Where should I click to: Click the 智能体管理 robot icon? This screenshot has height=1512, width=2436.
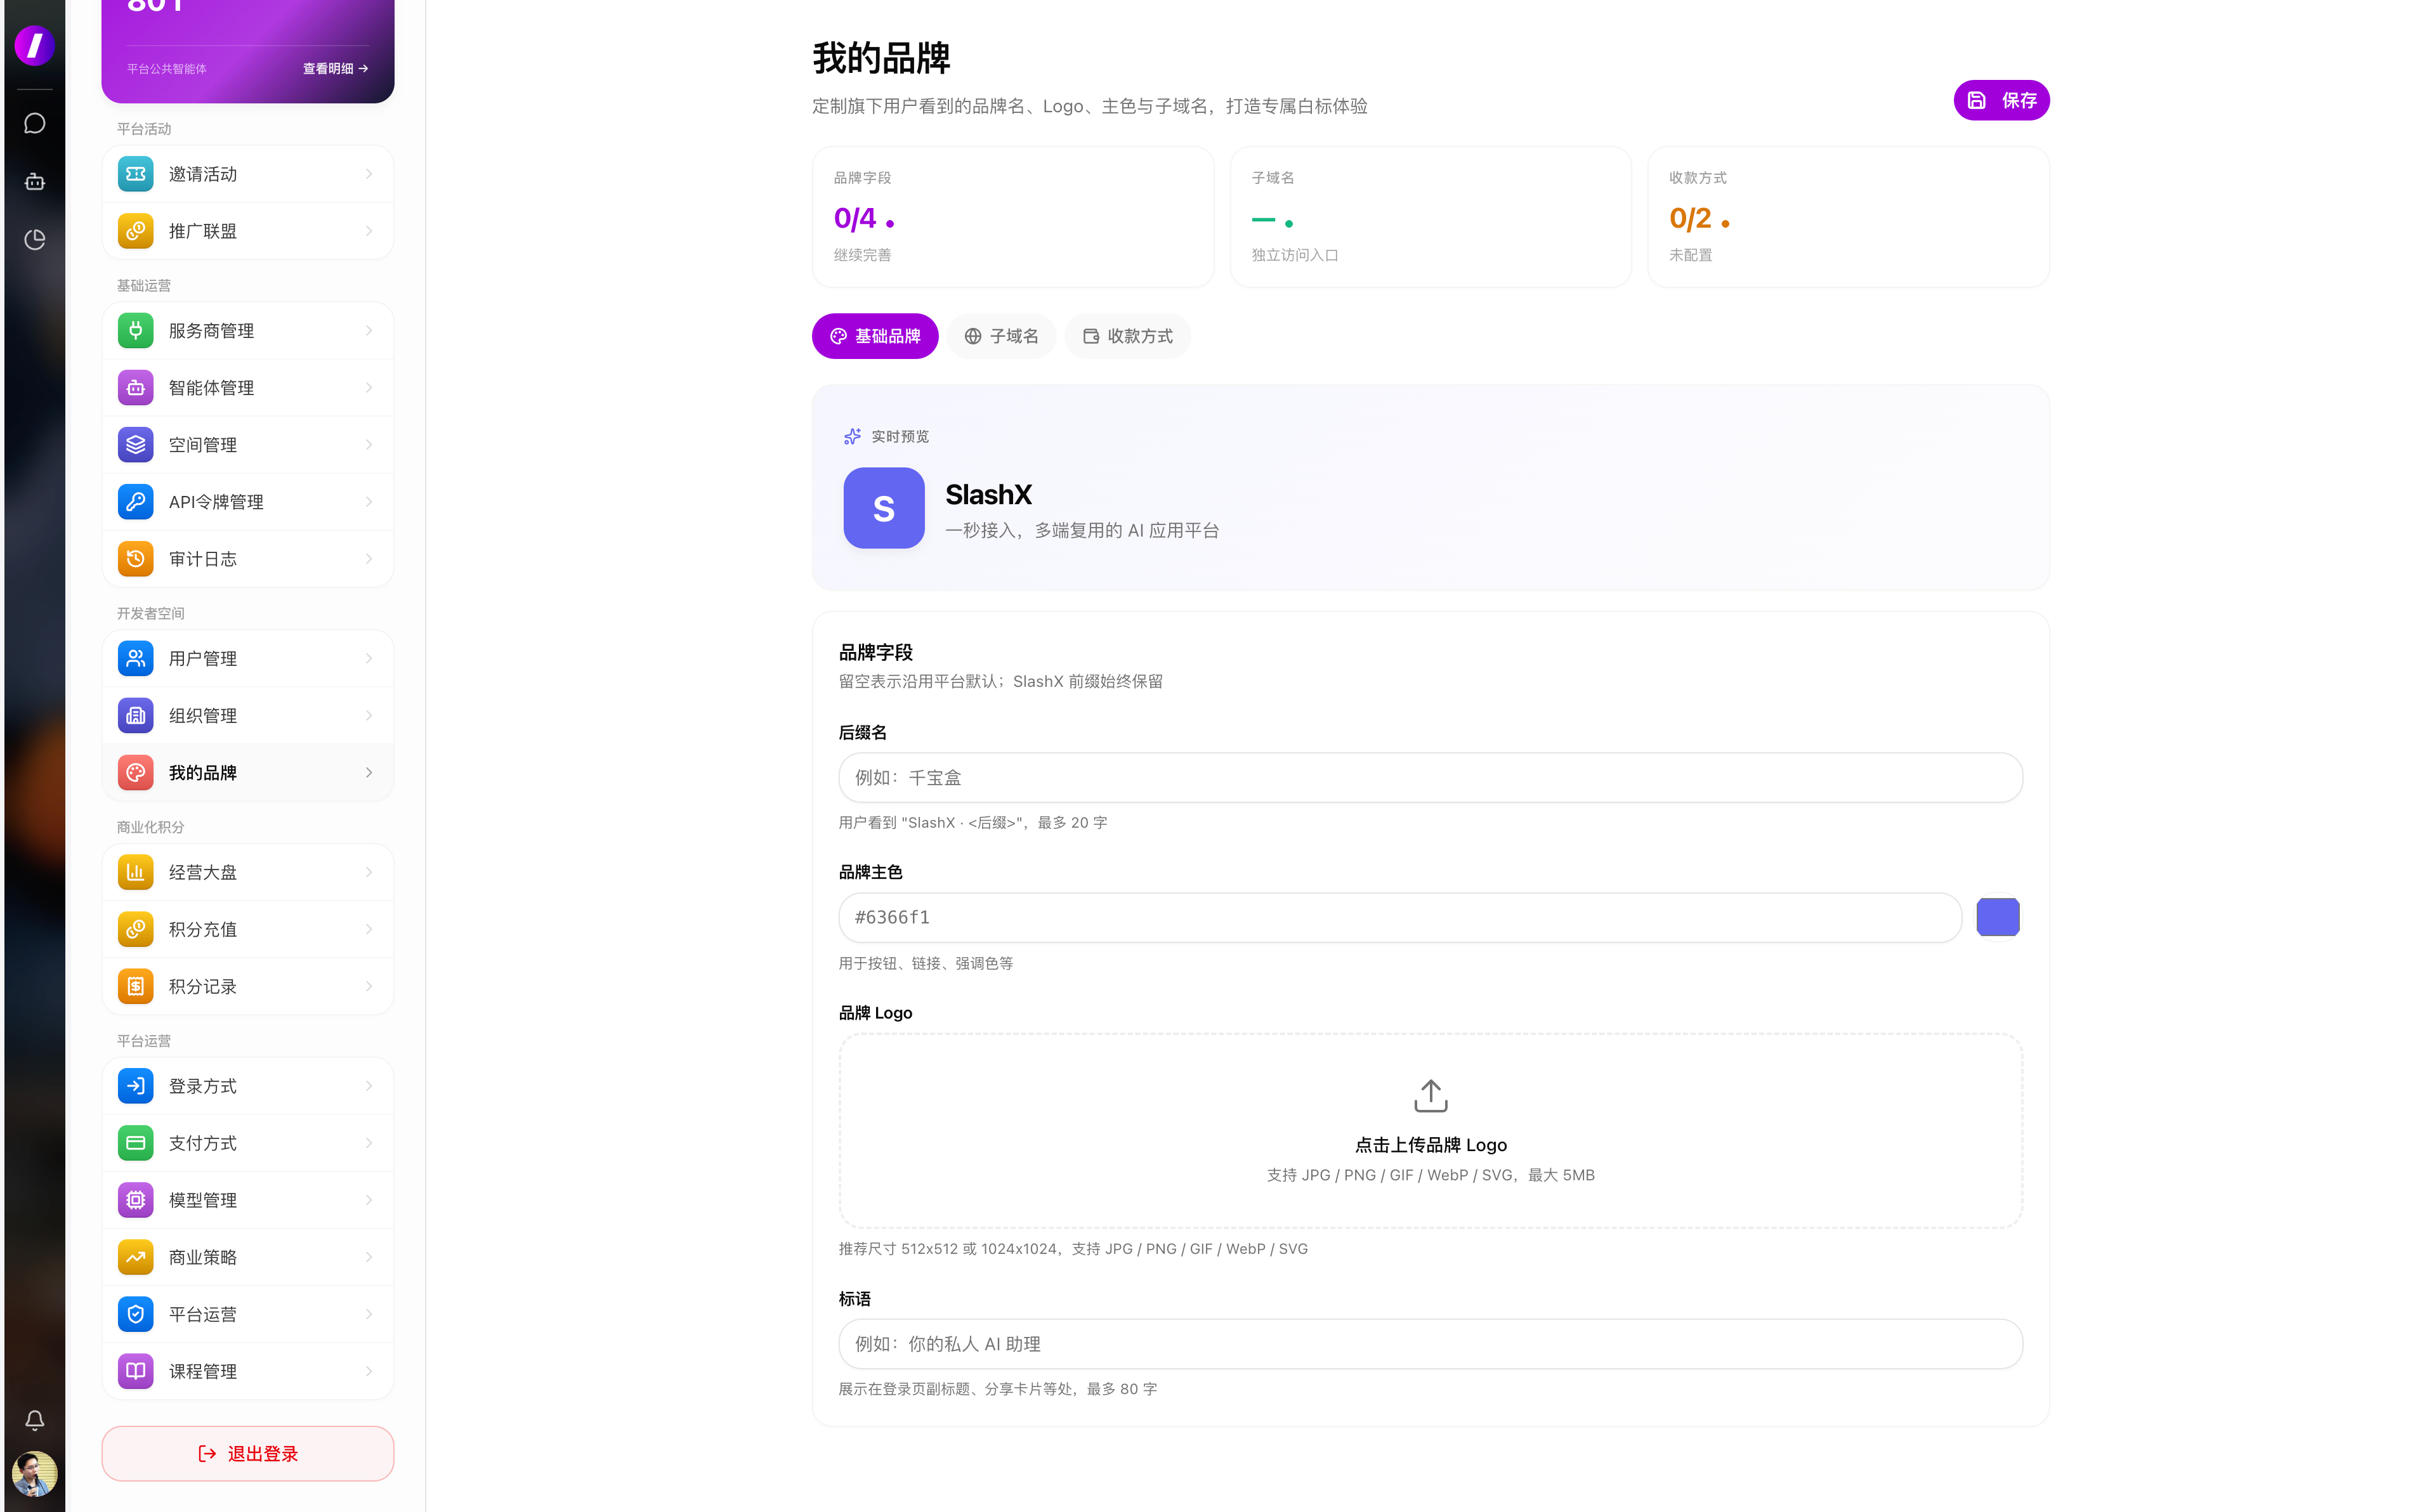pyautogui.click(x=136, y=388)
